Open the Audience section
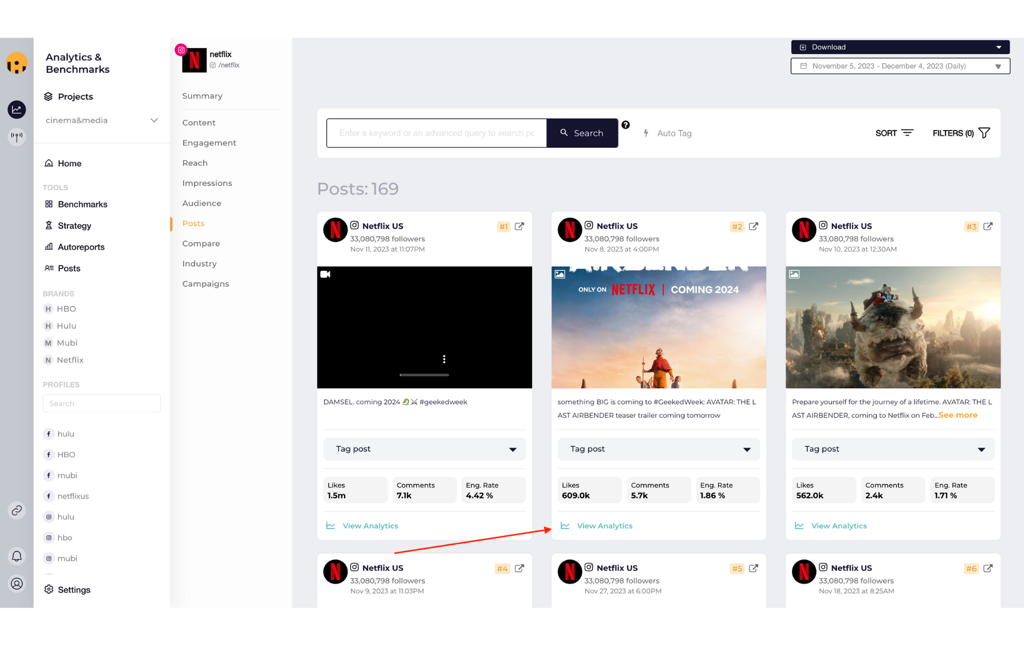 202,203
